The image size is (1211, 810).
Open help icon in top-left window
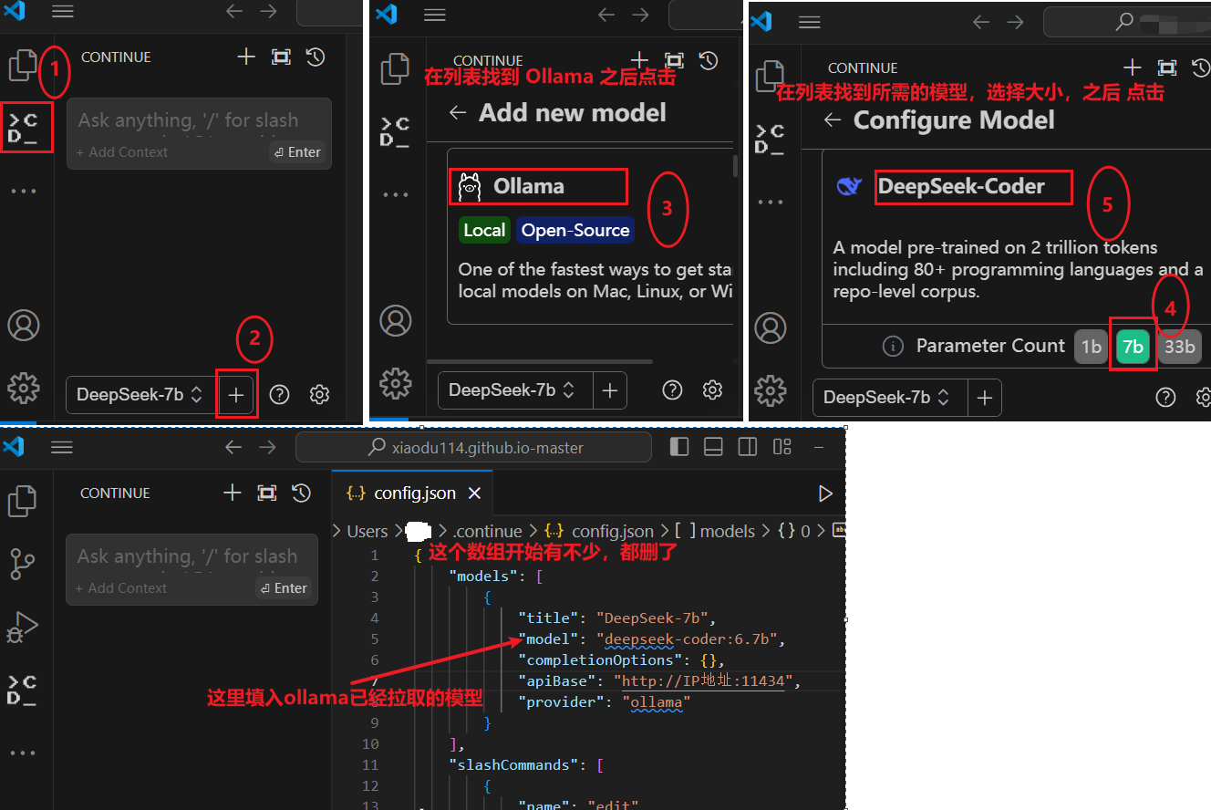point(280,394)
